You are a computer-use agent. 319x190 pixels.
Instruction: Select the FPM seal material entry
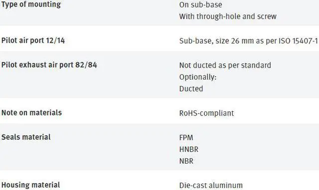[186, 138]
